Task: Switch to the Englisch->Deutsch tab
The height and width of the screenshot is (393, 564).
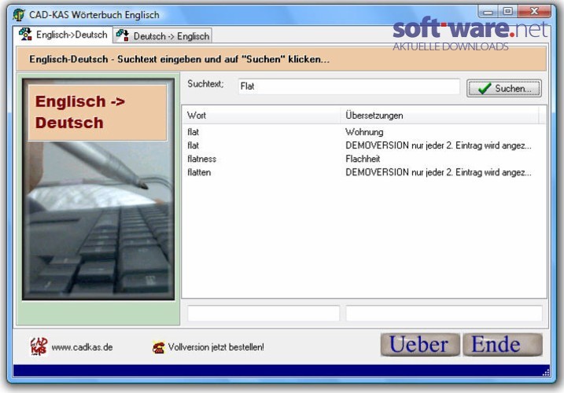Action: tap(64, 35)
